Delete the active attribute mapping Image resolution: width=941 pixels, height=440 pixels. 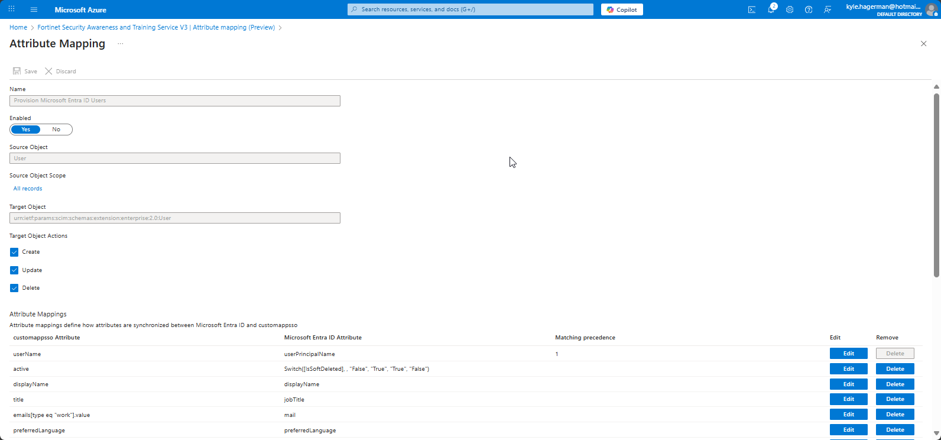895,369
